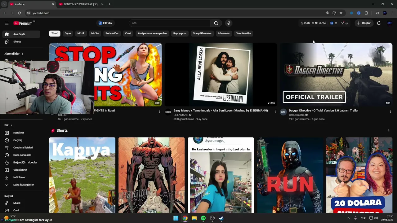This screenshot has width=397, height=223.
Task: Select the Rap yapma chip
Action: coord(180,33)
